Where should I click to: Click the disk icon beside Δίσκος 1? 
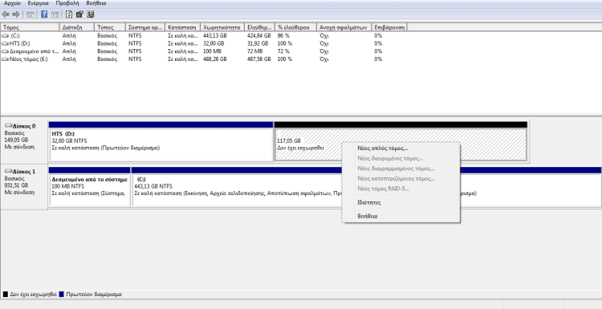8,171
